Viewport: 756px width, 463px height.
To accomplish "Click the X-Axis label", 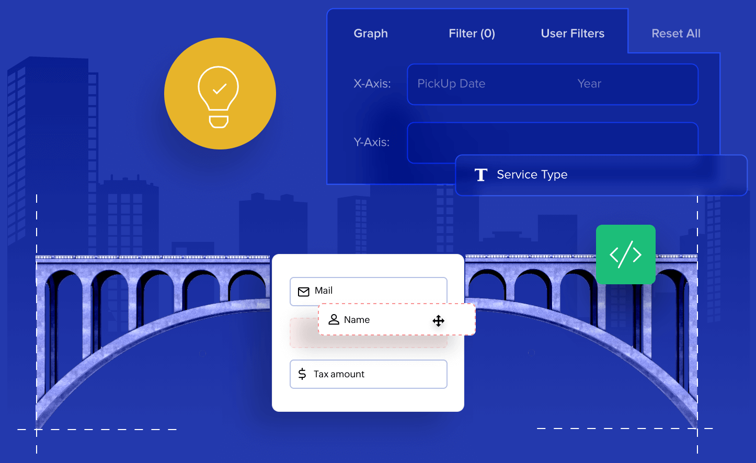I will [372, 84].
